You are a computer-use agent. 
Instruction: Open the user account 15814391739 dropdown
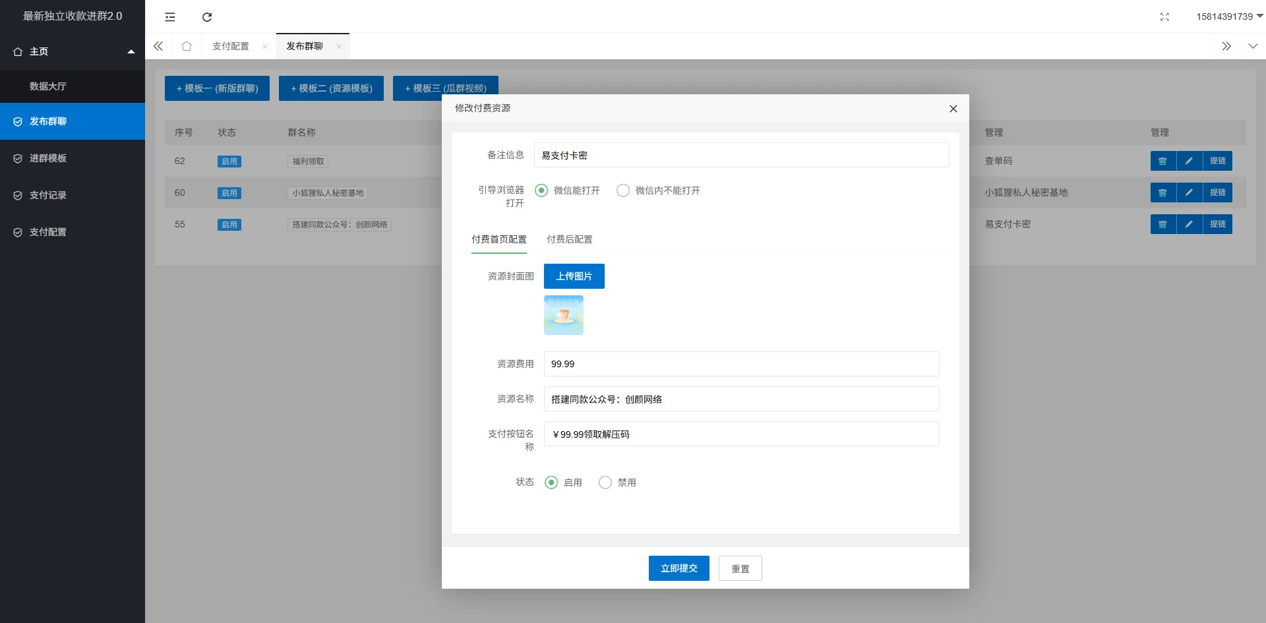(1229, 16)
